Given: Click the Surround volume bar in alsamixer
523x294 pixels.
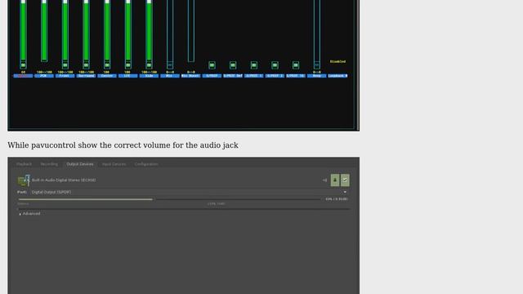Looking at the screenshot, I should tap(86, 31).
